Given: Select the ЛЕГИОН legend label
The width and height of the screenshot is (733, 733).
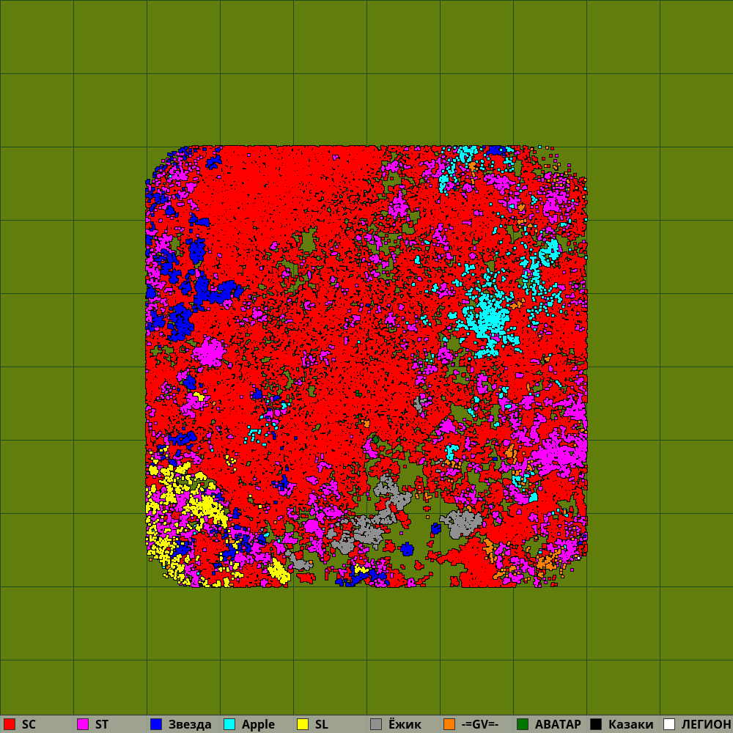Looking at the screenshot, I should coord(706,725).
